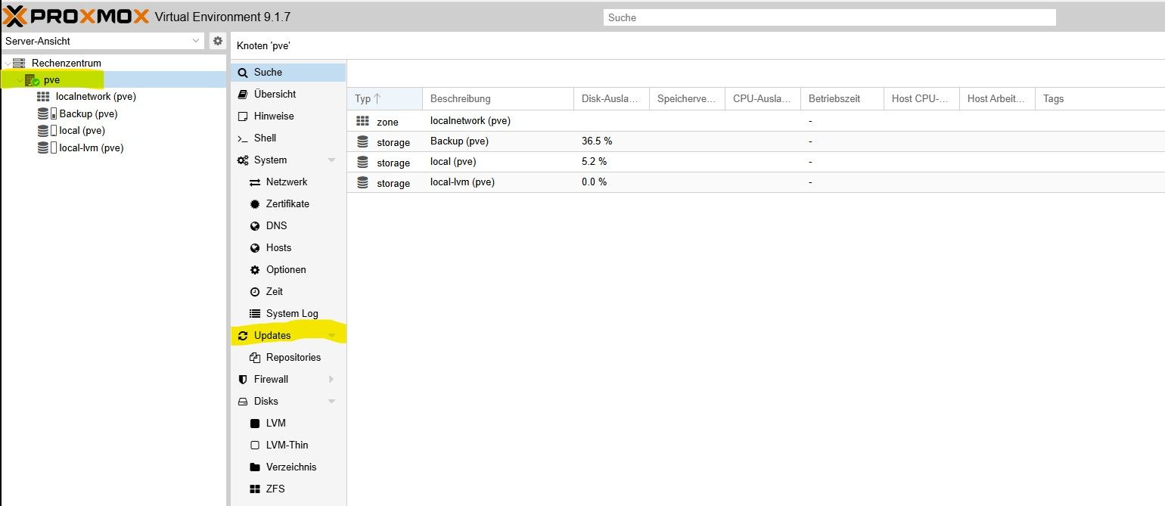Click the copy icon of Repositories
The image size is (1165, 506).
pyautogui.click(x=255, y=358)
